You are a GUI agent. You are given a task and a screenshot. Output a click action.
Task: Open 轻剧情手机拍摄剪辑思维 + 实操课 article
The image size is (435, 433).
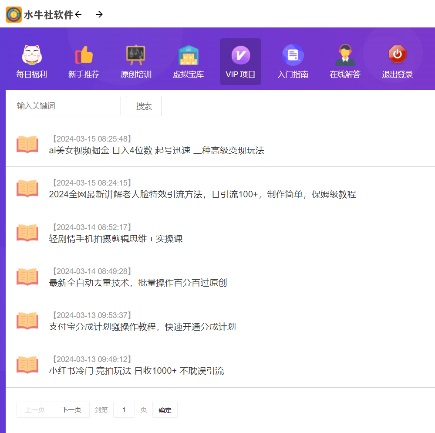[x=116, y=239]
